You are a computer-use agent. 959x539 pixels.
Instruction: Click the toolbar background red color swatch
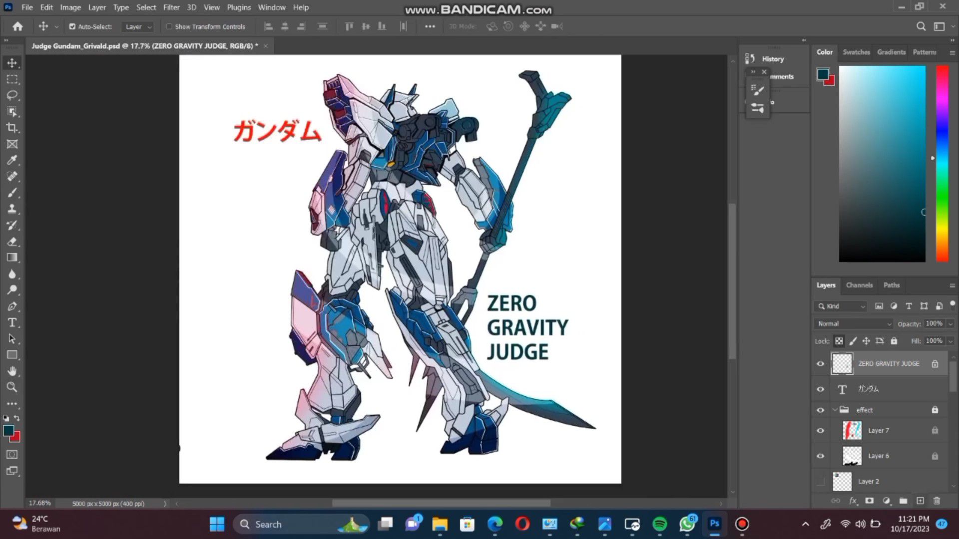pyautogui.click(x=16, y=438)
